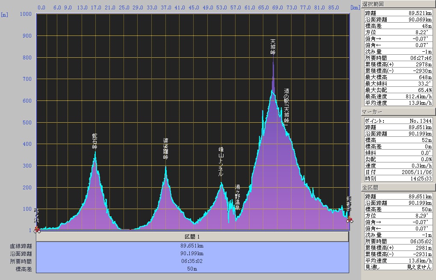Click the 所要時間 06:35:02 section summary value
Screen dimensions: 436x280
(x=192, y=261)
